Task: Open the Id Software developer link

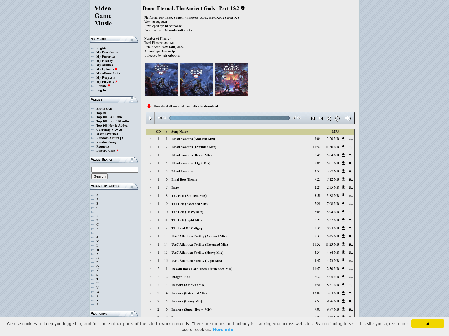Action: [173, 26]
